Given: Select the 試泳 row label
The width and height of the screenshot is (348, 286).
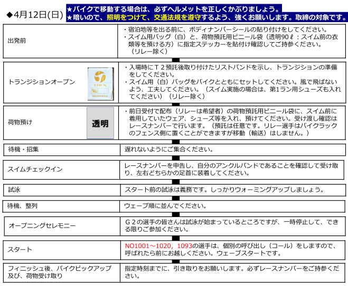Looking at the screenshot, I should [14, 189].
